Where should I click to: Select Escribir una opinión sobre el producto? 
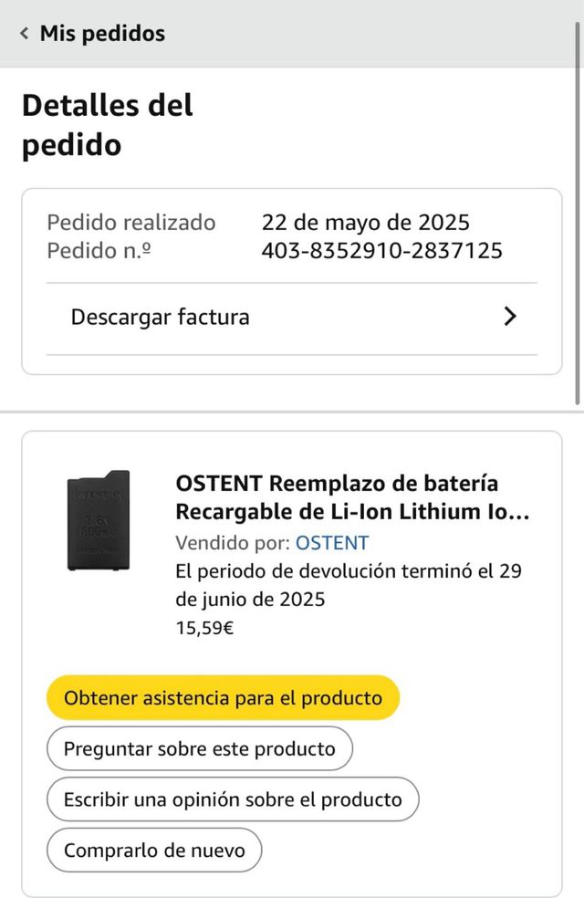pos(233,799)
